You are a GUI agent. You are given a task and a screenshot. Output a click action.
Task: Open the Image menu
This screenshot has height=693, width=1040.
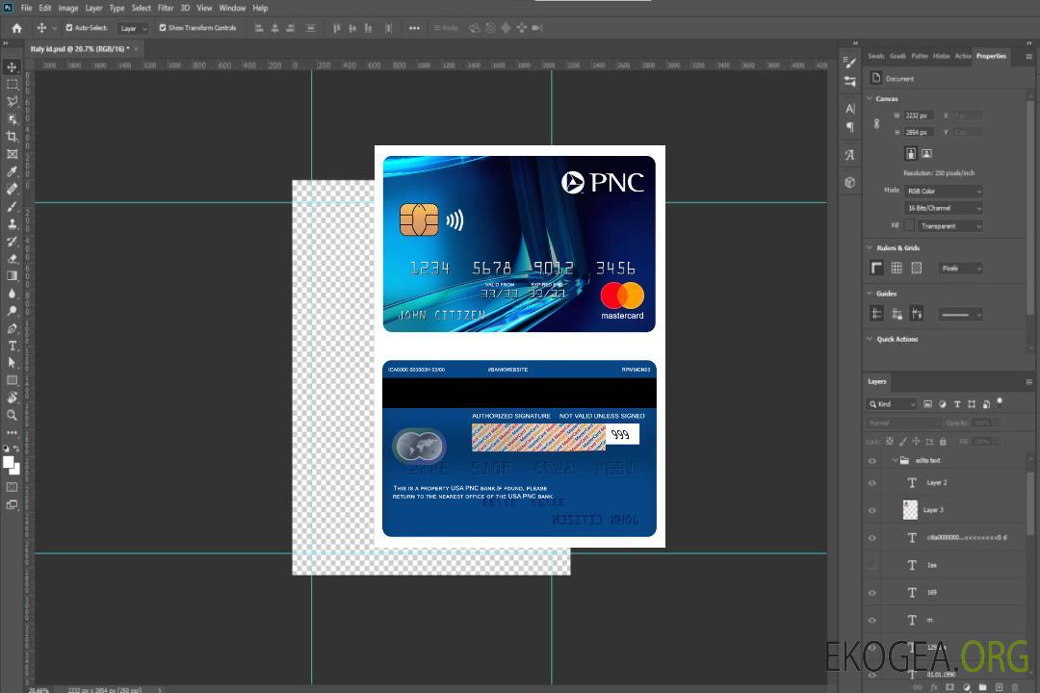(67, 8)
